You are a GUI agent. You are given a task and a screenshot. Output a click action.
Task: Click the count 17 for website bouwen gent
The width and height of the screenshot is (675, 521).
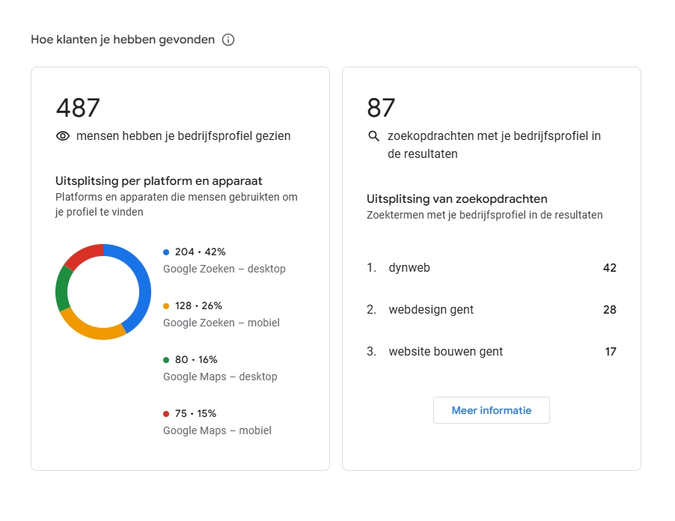point(611,351)
